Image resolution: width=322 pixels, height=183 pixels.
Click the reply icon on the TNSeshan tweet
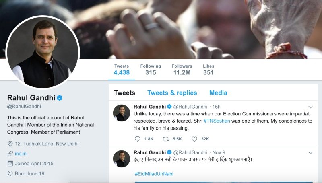pyautogui.click(x=138, y=139)
